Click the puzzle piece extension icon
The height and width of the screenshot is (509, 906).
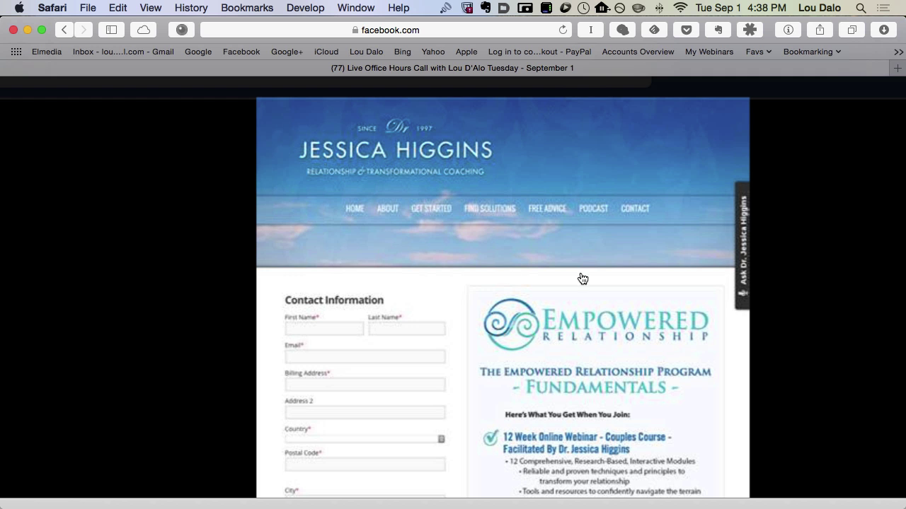pyautogui.click(x=750, y=30)
